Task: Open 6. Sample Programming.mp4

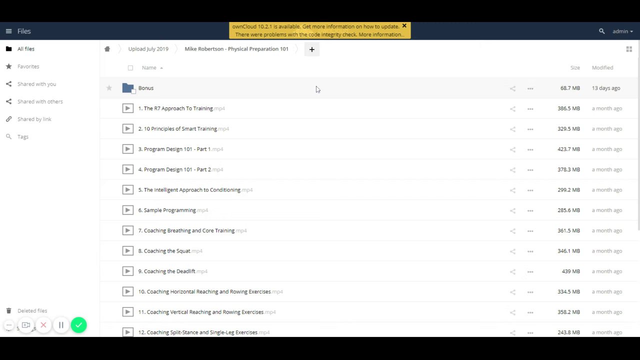Action: (x=173, y=210)
